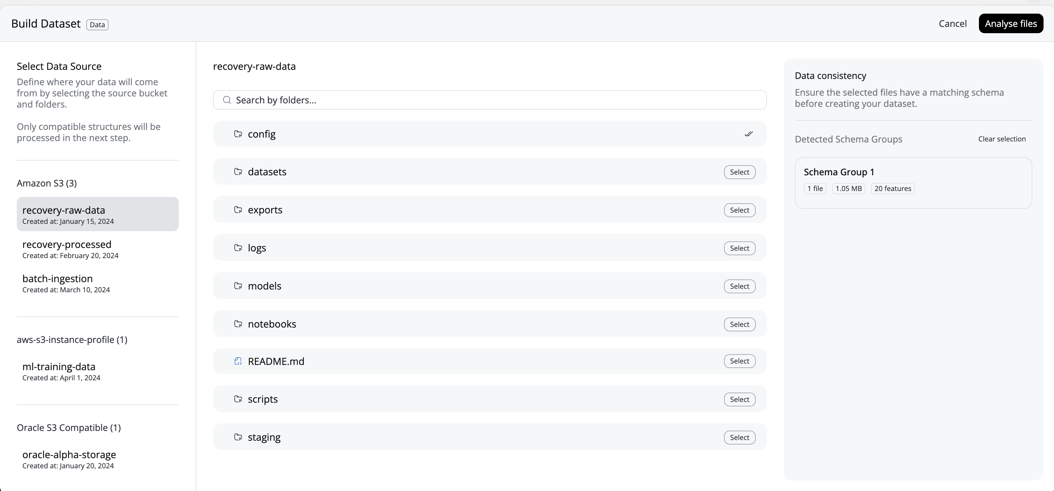
Task: Click the staging folder icon
Action: (238, 437)
